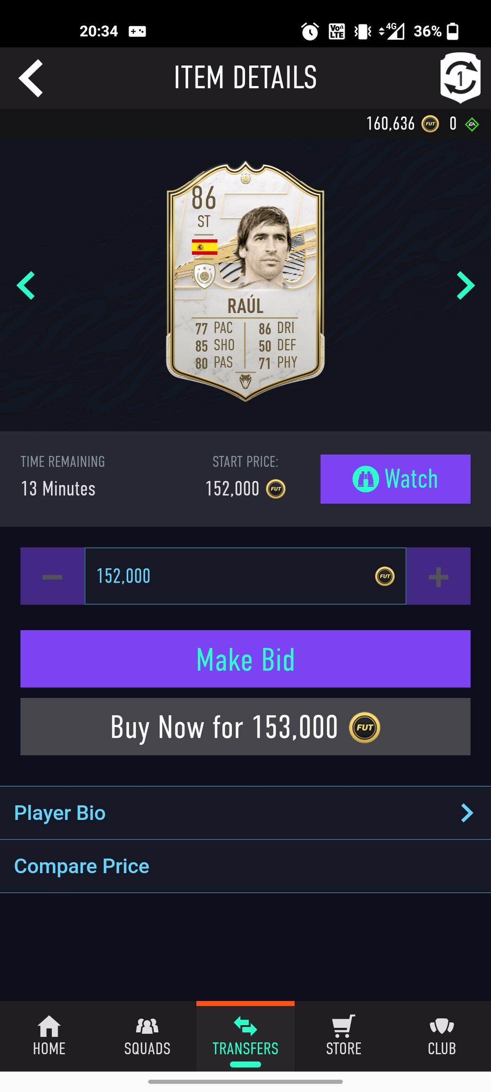Tap the FUT coin balance icon
Image resolution: width=491 pixels, height=1092 pixels.
point(430,124)
